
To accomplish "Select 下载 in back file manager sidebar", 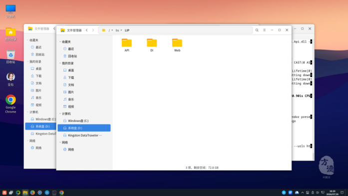I will click(x=40, y=76).
